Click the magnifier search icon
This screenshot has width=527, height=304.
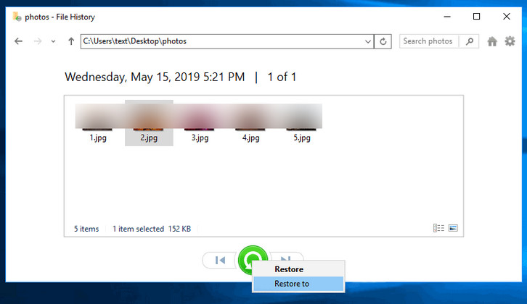(469, 41)
